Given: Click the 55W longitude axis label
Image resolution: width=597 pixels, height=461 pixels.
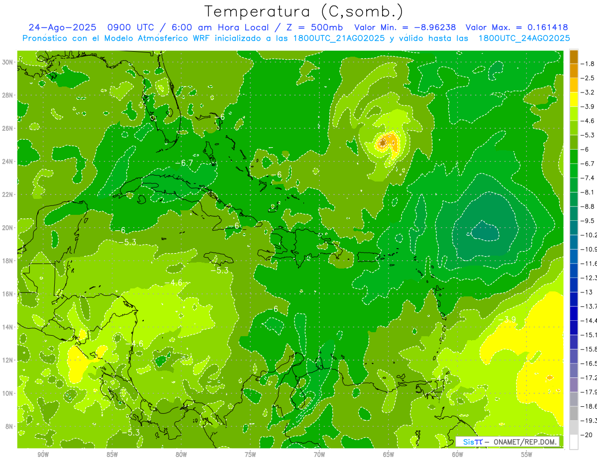Looking at the screenshot, I should point(527,455).
